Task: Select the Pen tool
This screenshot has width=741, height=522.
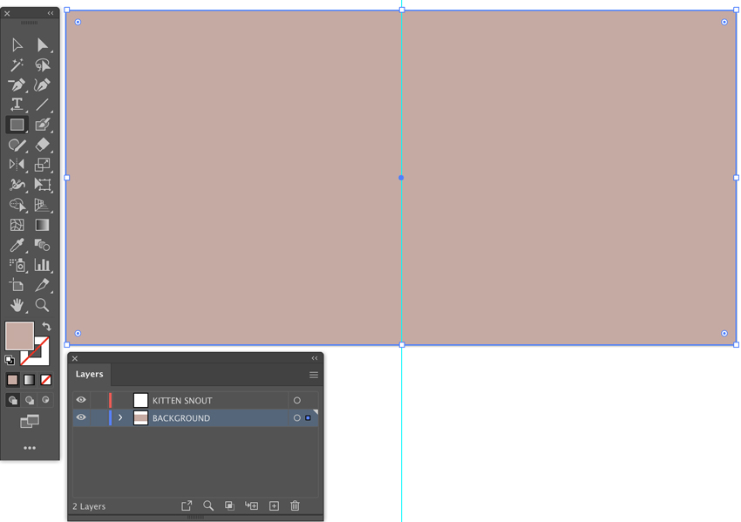Action: 17,85
